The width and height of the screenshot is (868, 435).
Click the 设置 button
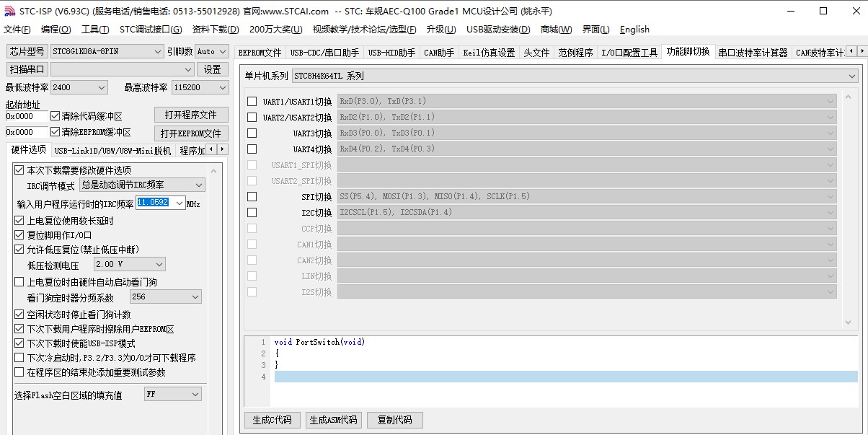click(213, 69)
